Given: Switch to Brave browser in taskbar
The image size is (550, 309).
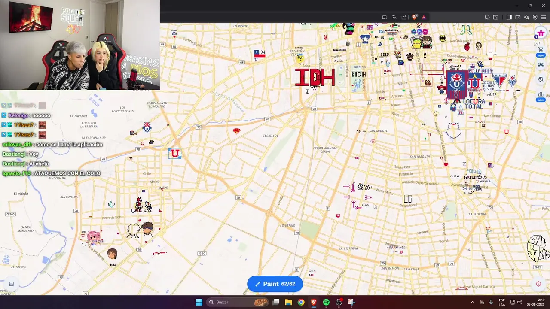Looking at the screenshot, I should pos(313,302).
